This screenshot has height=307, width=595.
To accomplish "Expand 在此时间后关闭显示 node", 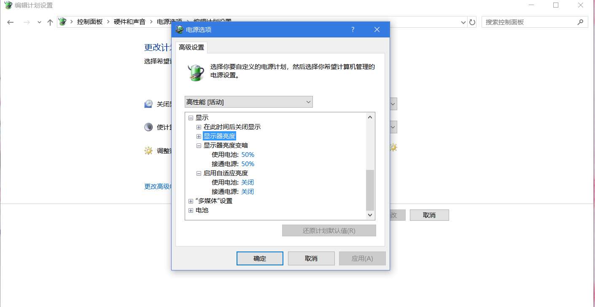I will pyautogui.click(x=199, y=127).
